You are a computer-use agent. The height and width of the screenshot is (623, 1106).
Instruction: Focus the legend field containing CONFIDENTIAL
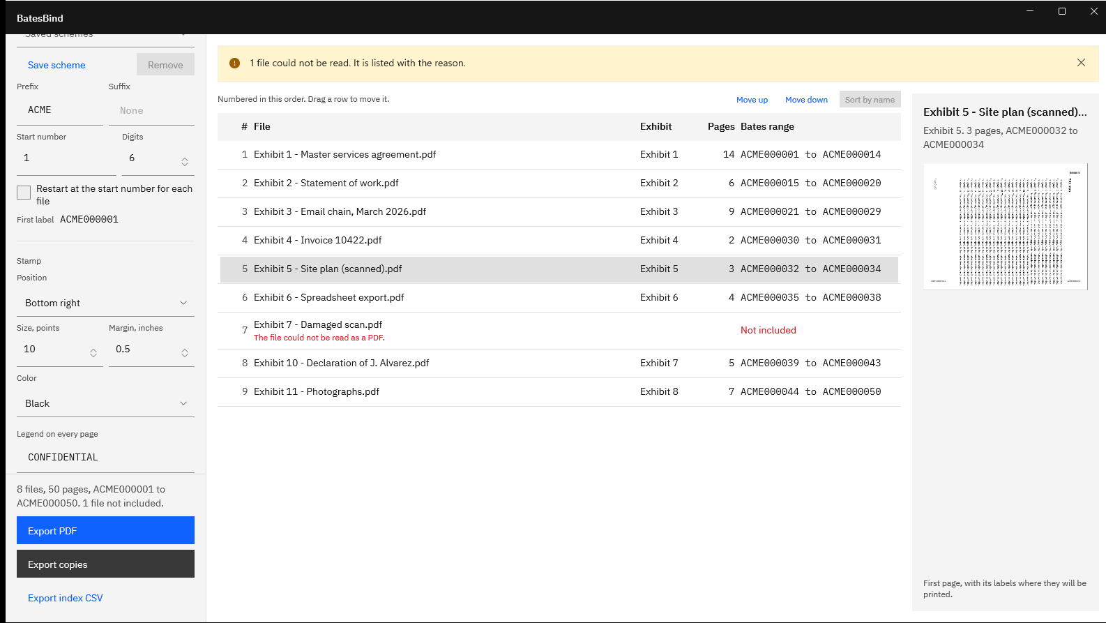point(105,457)
